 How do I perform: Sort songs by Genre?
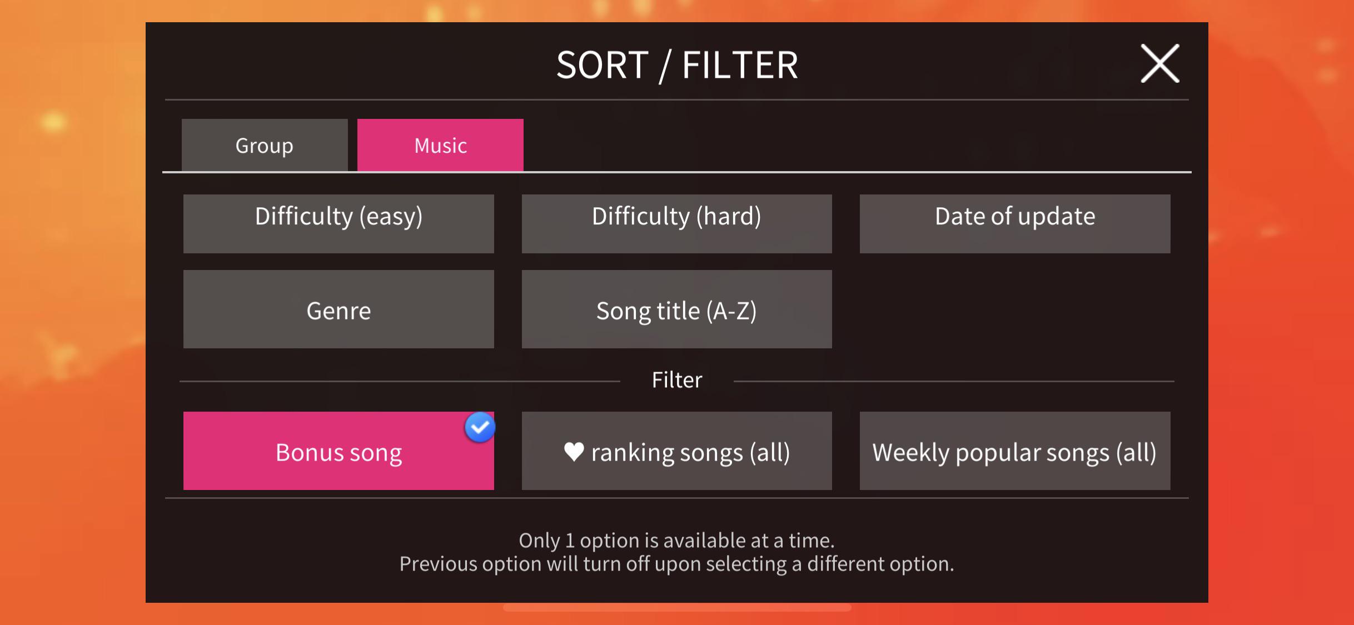pyautogui.click(x=338, y=309)
